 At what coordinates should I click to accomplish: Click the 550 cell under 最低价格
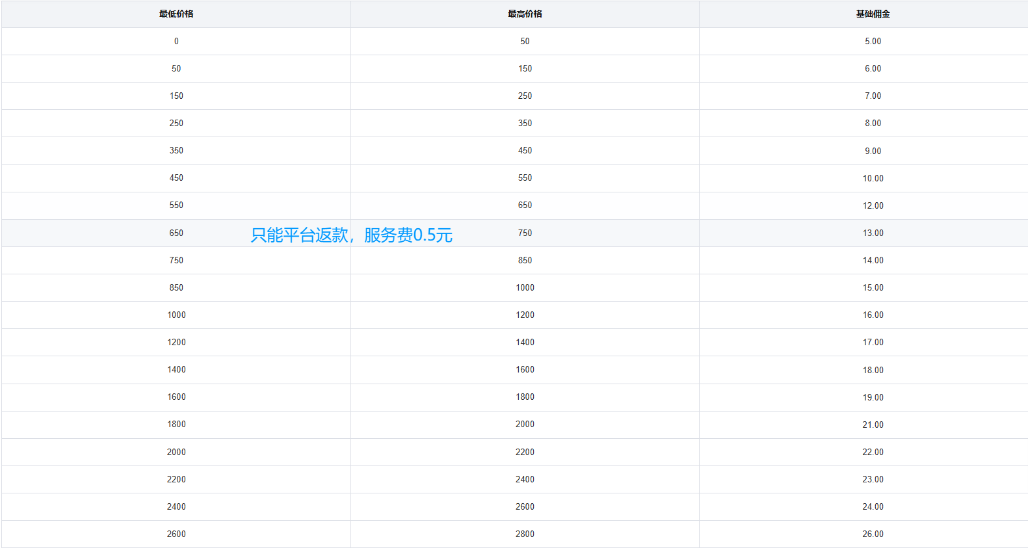coord(176,205)
